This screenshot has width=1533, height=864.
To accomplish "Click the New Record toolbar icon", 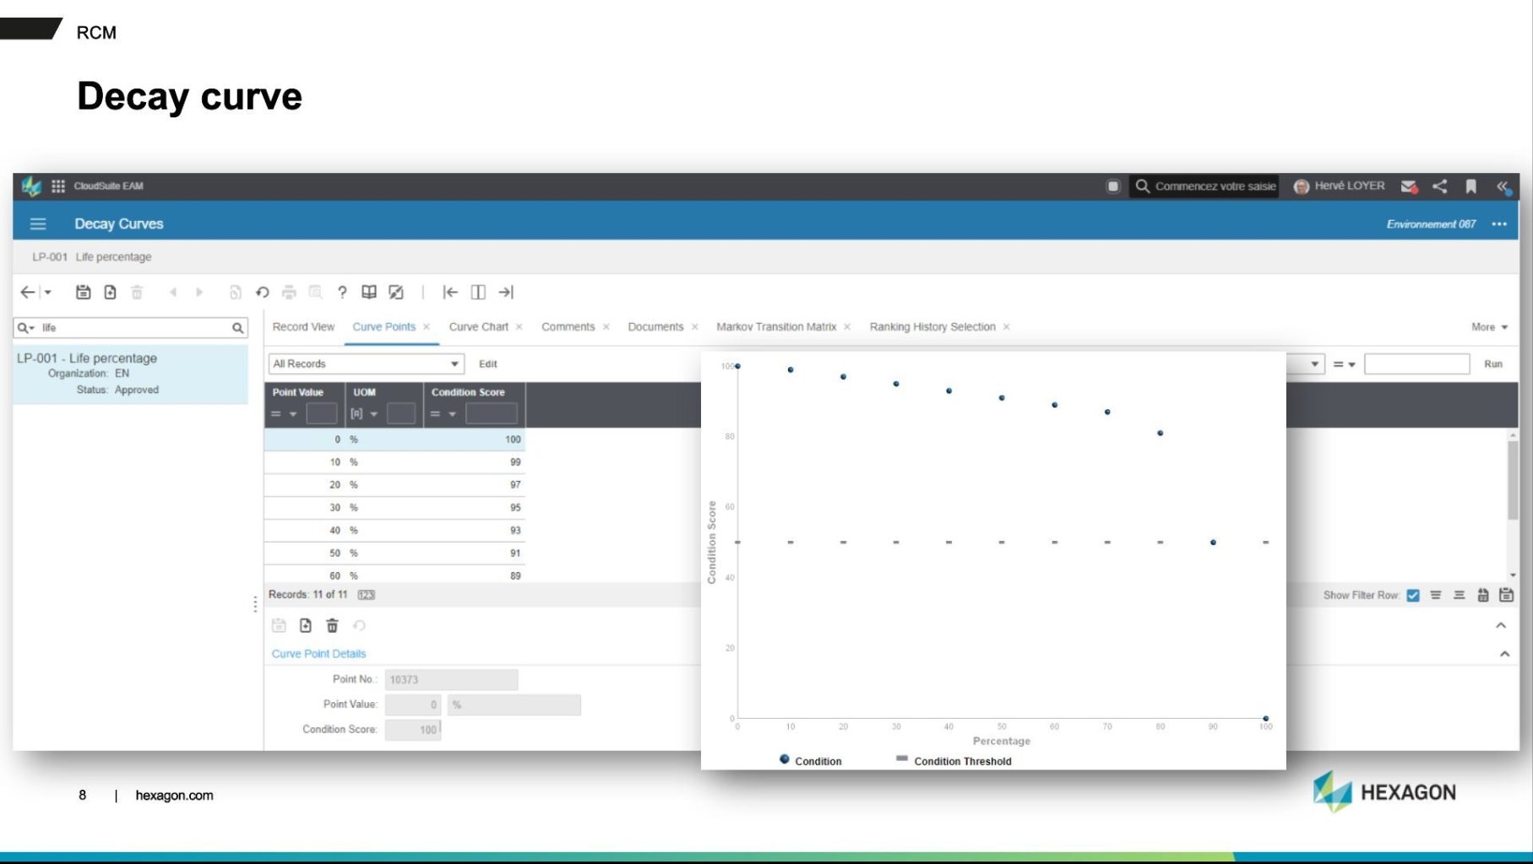I will (110, 292).
